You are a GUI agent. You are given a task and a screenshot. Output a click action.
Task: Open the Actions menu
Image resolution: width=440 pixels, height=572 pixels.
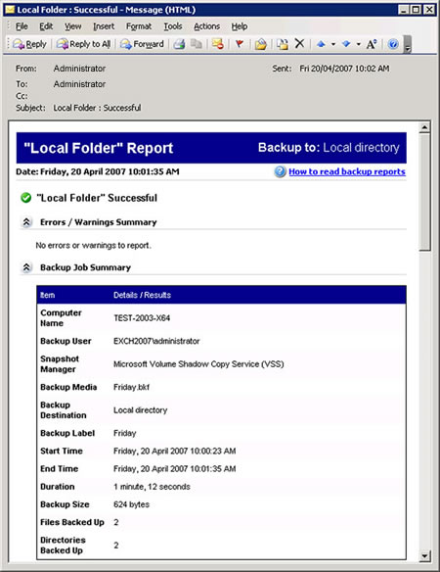(206, 26)
